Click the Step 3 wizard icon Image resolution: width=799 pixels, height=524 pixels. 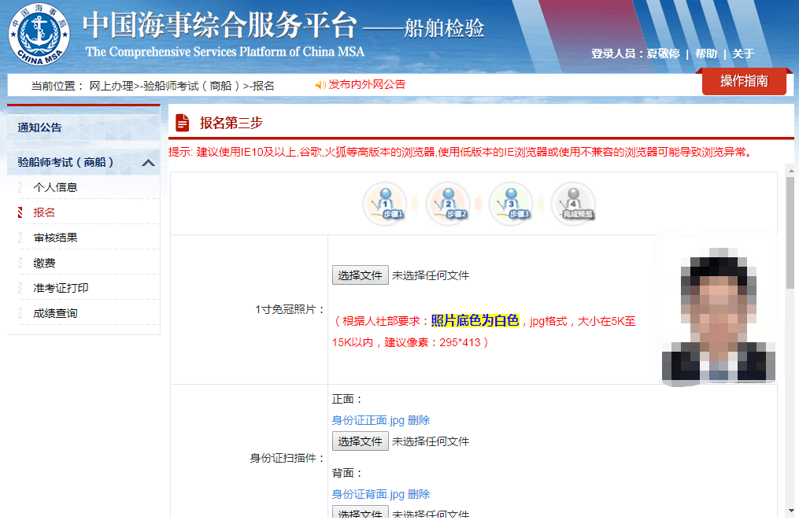pos(511,204)
